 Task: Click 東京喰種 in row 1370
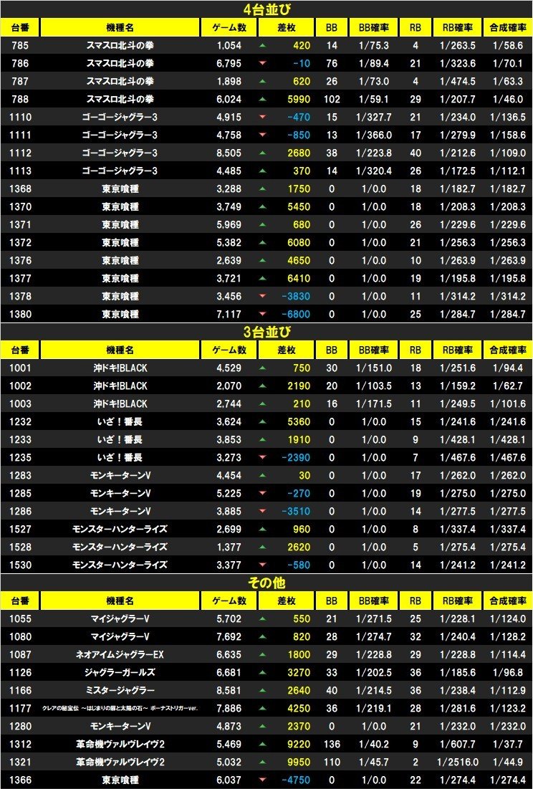pyautogui.click(x=120, y=207)
